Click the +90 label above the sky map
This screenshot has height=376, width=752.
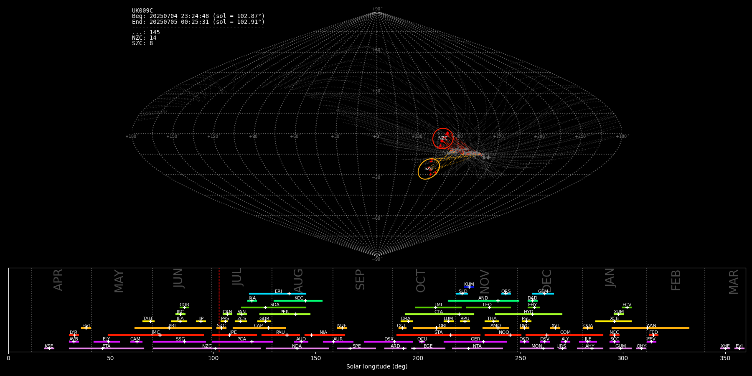pyautogui.click(x=377, y=9)
